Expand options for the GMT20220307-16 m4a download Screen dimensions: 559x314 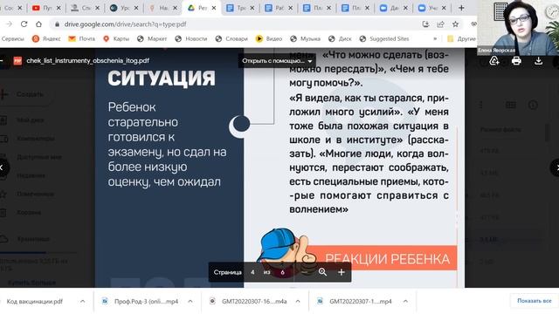tap(298, 301)
